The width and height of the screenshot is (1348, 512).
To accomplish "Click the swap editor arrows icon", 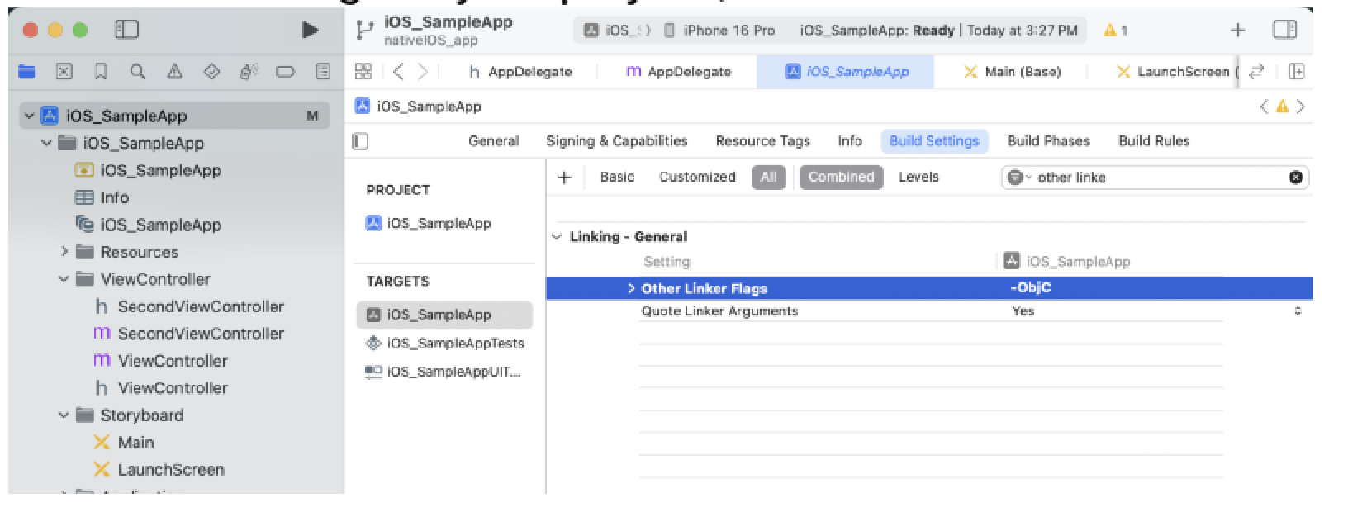I will point(1256,72).
